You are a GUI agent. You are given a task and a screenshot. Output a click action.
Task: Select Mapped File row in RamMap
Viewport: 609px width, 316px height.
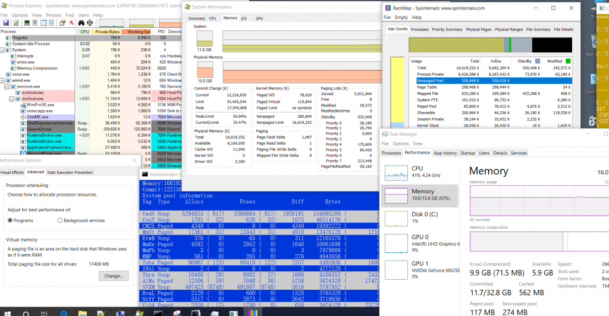coord(493,93)
